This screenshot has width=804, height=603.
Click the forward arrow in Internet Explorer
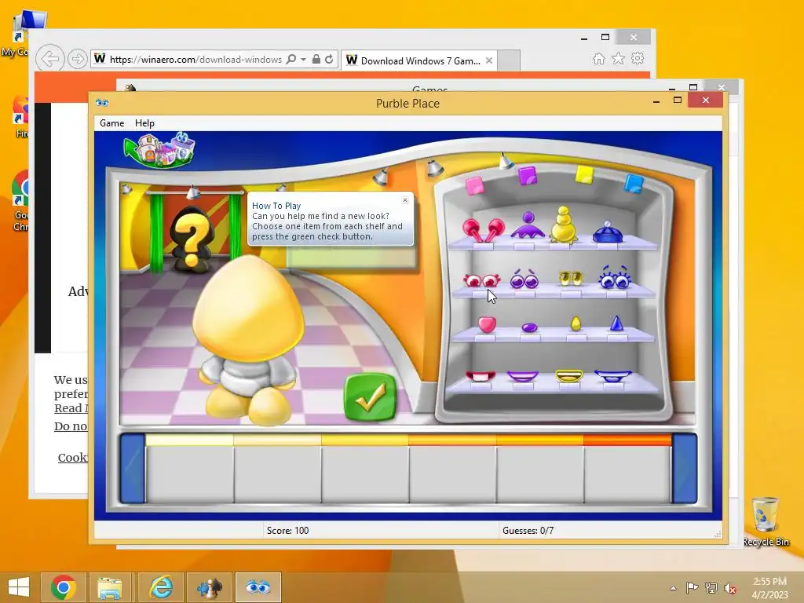78,60
